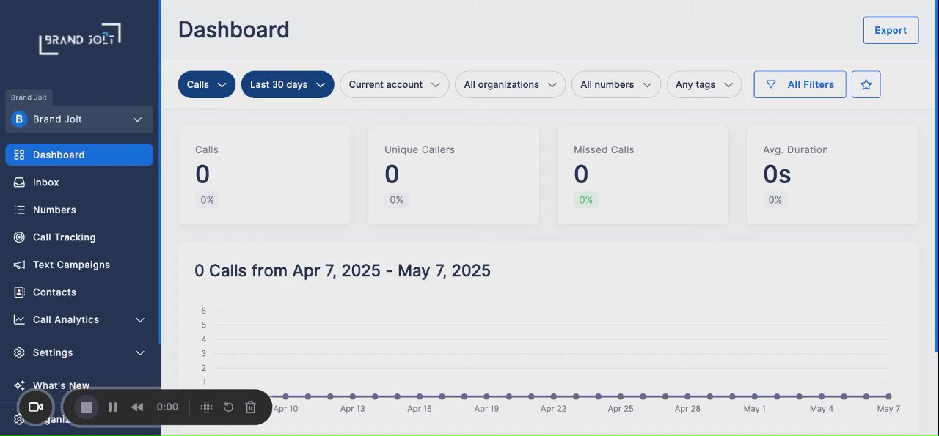Viewport: 939px width, 436px height.
Task: Open the Text Campaigns megaphone item
Action: [x=71, y=265]
